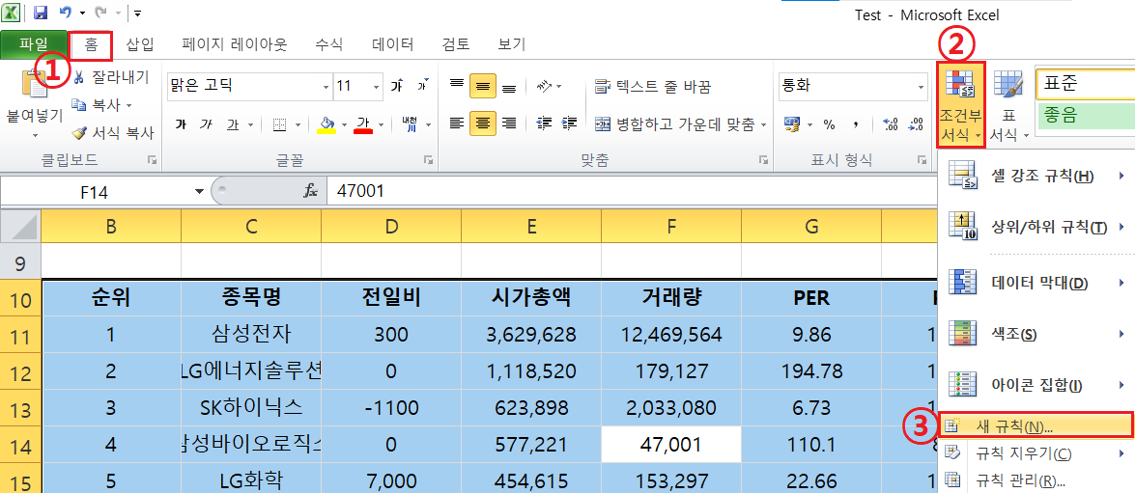Switch to the 데이터 tab
1135x493 pixels.
click(x=393, y=44)
